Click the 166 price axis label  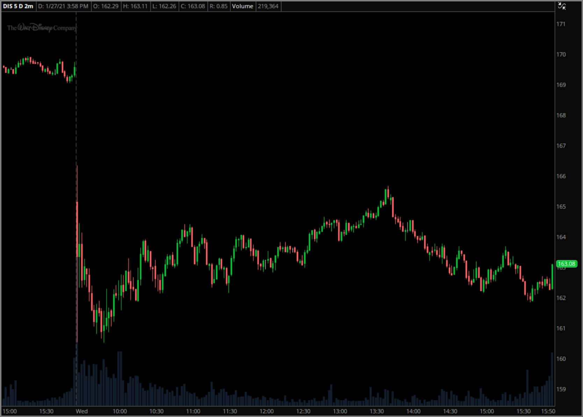click(x=561, y=176)
